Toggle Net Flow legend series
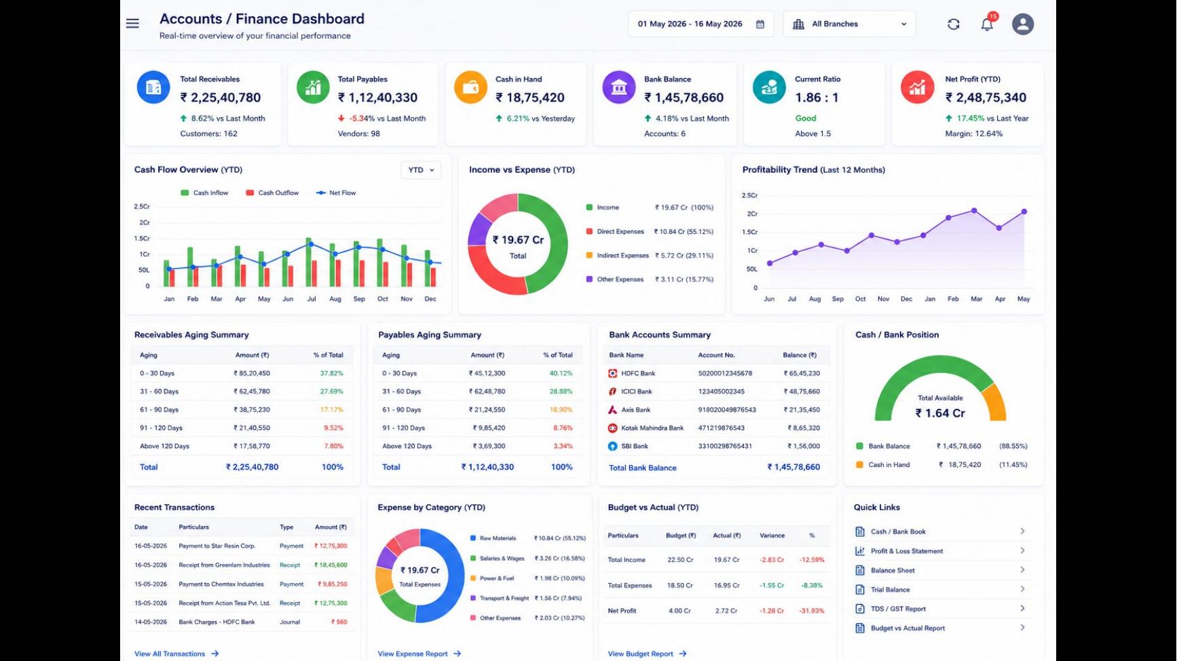Image resolution: width=1177 pixels, height=661 pixels. click(x=336, y=193)
